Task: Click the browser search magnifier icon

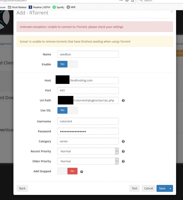Action: 141,1
